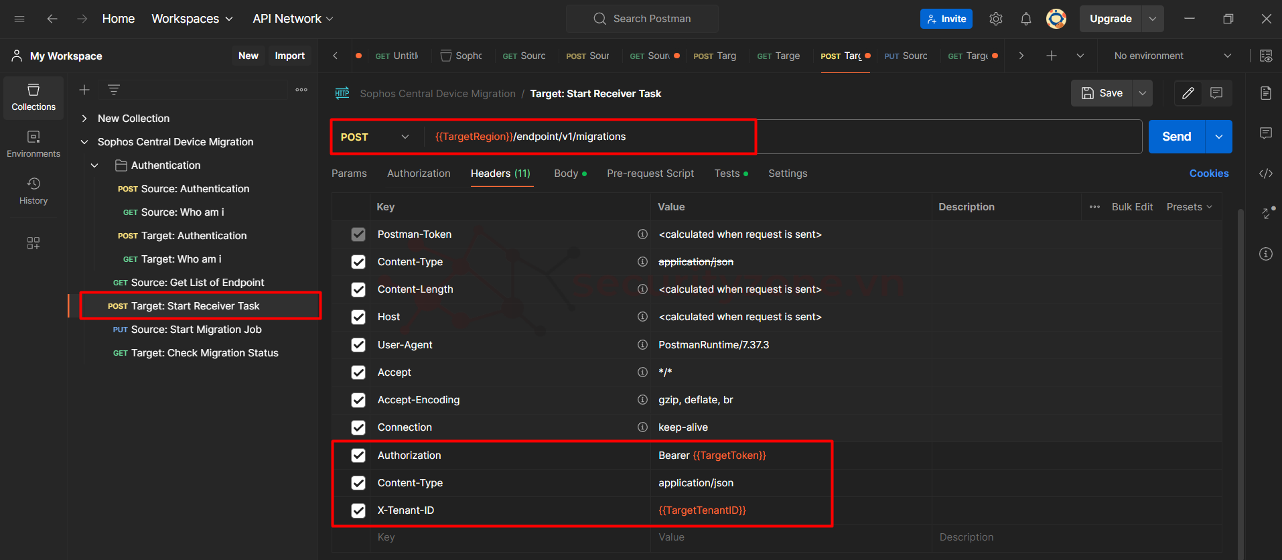Toggle the Connection header checkbox
Screen dimensions: 1282x560
(358, 427)
